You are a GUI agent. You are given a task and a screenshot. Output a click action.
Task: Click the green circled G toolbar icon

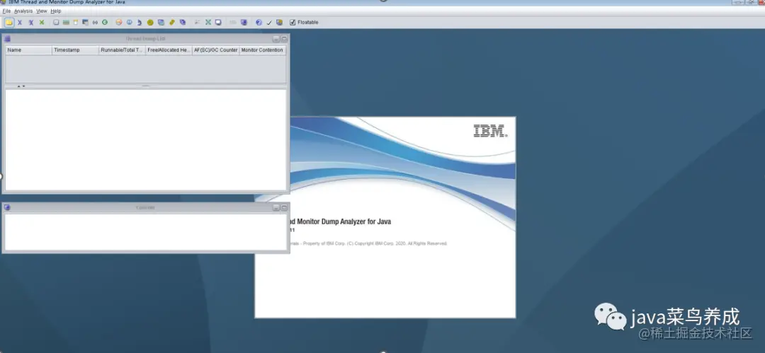point(104,23)
